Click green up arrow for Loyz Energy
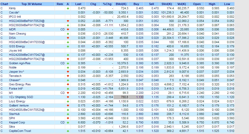 68,101
